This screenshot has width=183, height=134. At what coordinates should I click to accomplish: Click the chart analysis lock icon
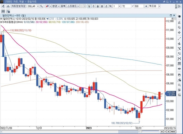coord(179,80)
